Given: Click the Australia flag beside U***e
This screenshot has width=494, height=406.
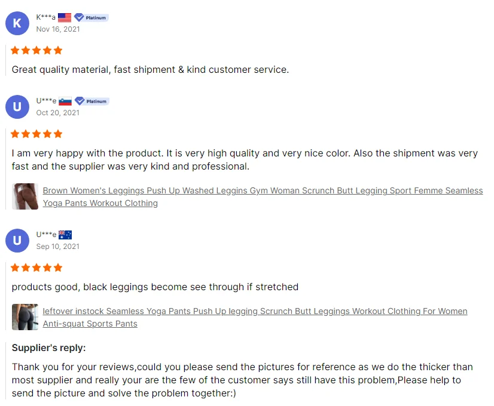Looking at the screenshot, I should coord(65,235).
